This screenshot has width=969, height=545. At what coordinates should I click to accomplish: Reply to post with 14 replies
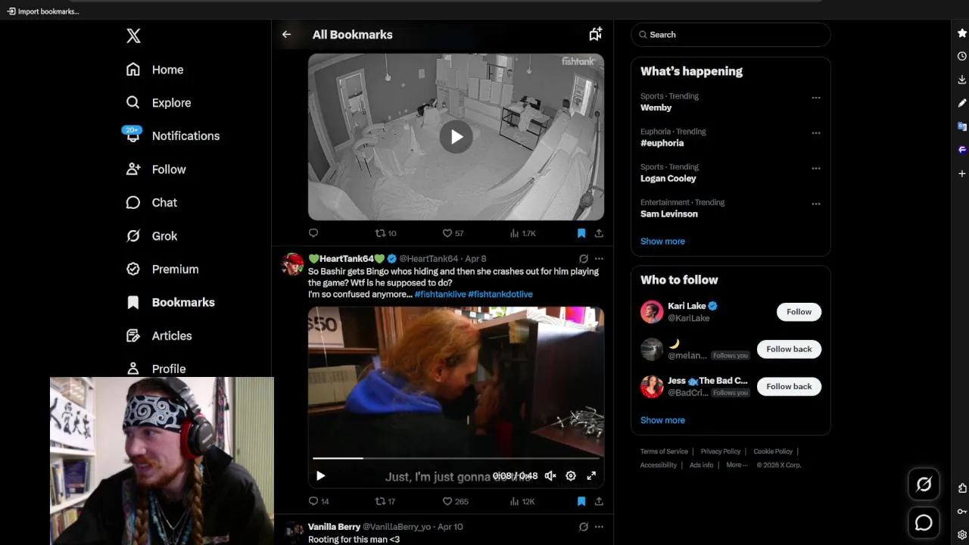click(x=319, y=501)
